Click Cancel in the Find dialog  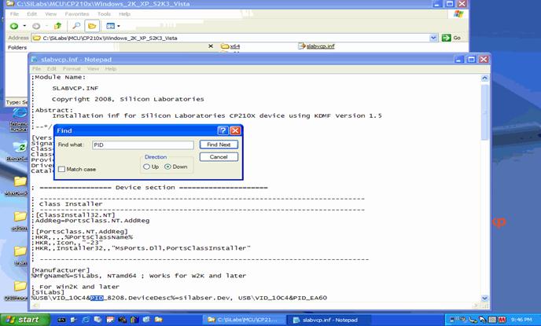[219, 157]
